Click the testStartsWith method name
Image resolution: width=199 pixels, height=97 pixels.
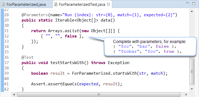click(67, 63)
